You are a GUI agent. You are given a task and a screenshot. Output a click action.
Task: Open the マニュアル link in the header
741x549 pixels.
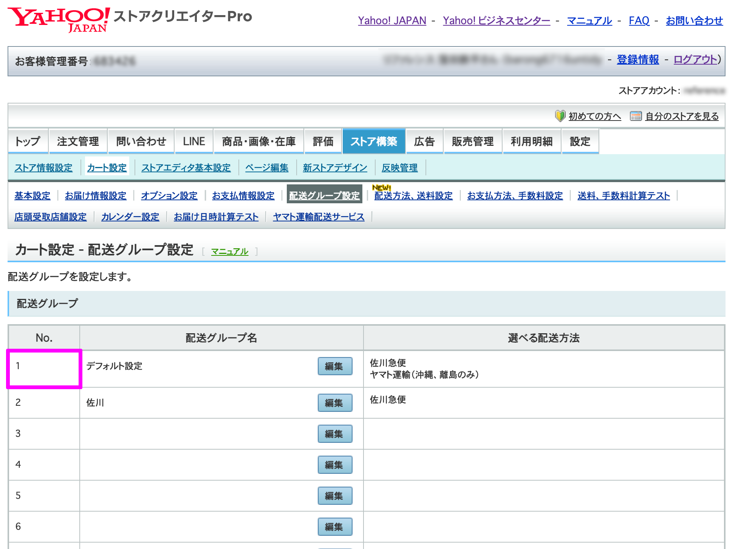point(589,20)
